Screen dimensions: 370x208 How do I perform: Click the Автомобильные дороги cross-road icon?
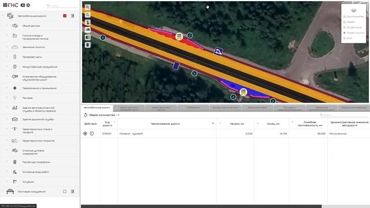[10, 16]
